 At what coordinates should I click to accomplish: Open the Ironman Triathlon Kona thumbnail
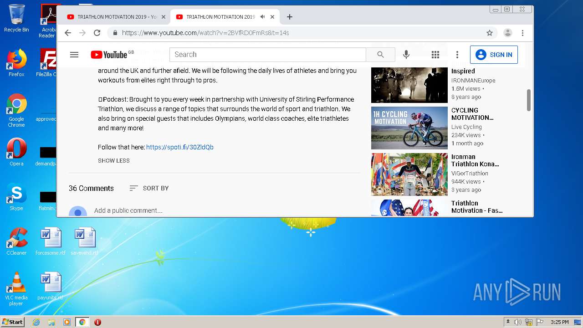tap(409, 174)
